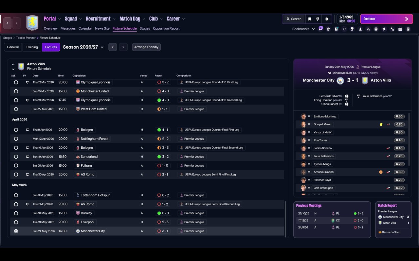Click the star icon beside Bernardo Silva in Match Report

pyautogui.click(x=380, y=232)
